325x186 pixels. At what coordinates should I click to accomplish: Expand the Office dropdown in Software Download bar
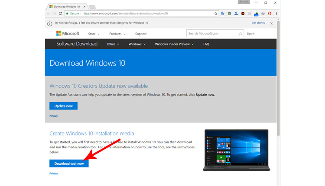[113, 44]
